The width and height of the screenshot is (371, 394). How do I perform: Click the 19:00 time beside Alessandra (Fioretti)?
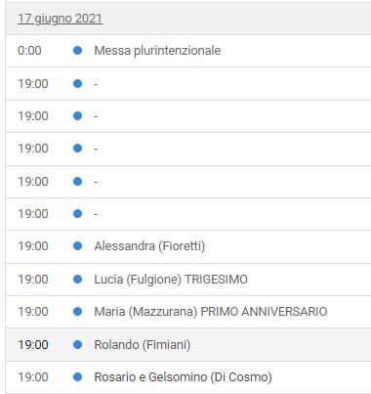tap(33, 246)
